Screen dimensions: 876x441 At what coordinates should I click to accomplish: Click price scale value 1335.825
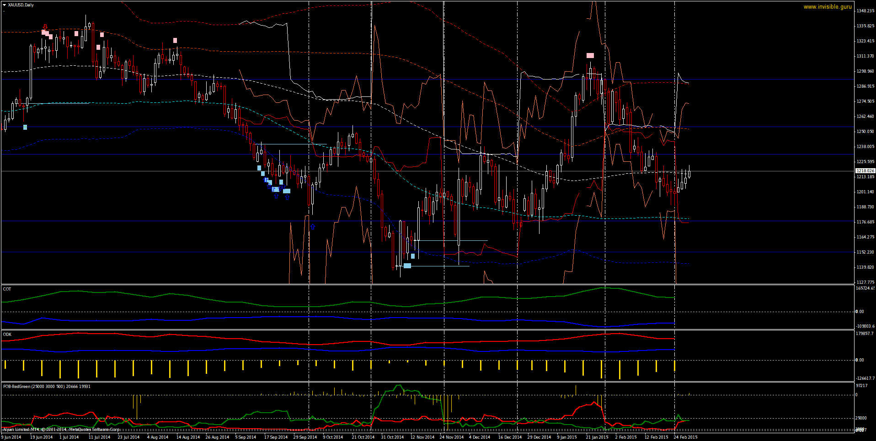pos(865,26)
